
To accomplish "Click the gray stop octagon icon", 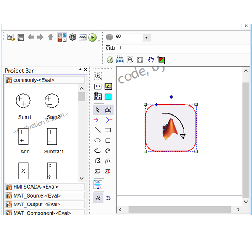I will 109,37.
